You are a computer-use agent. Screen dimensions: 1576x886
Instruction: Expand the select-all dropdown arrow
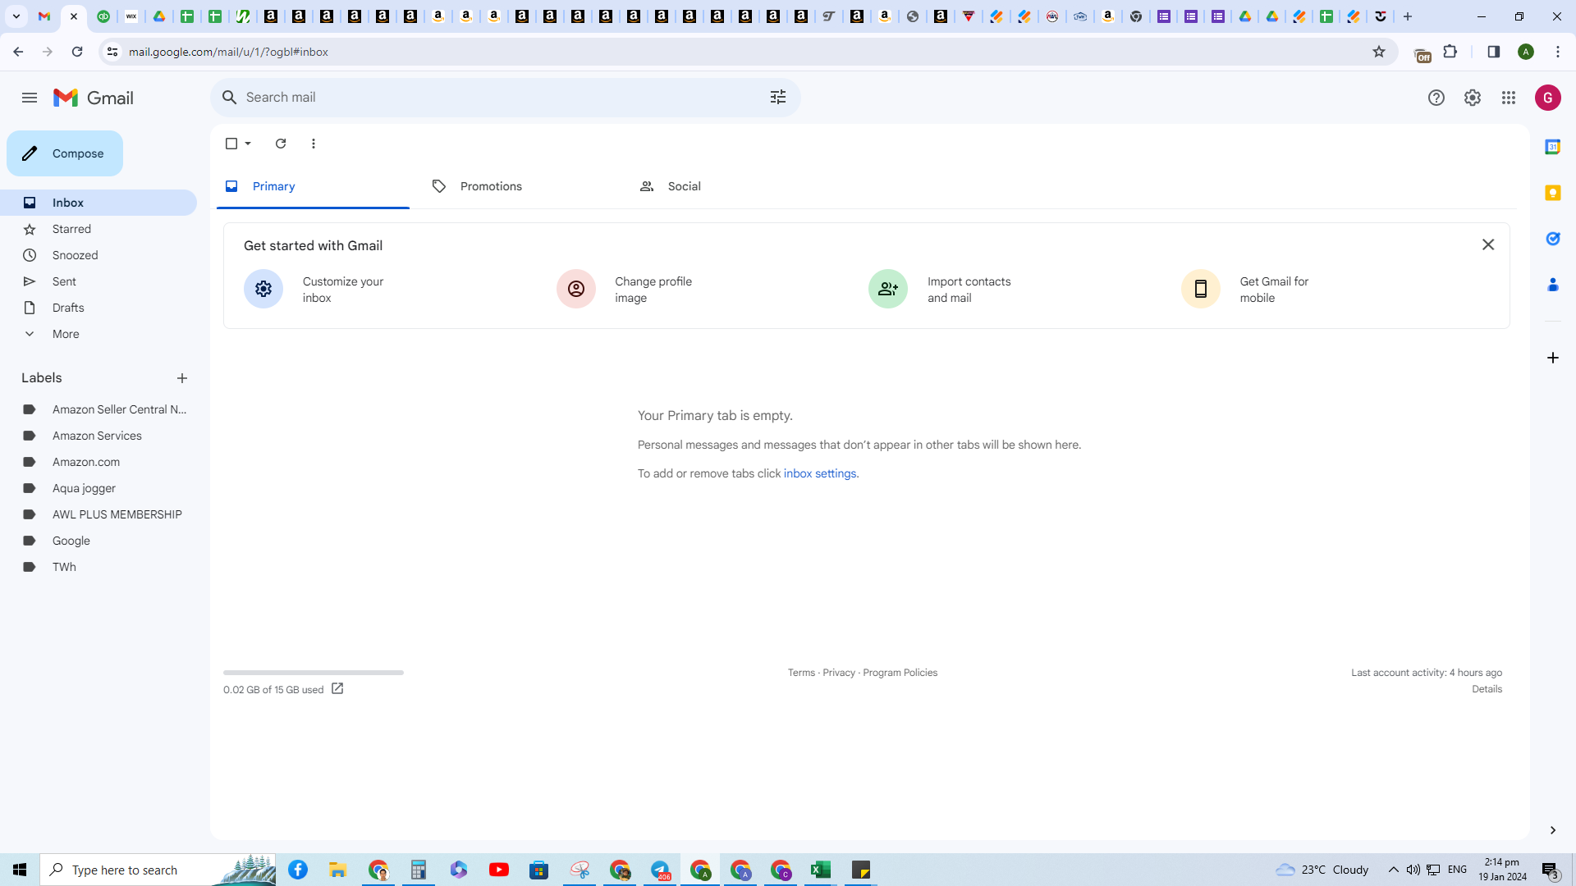coord(248,144)
